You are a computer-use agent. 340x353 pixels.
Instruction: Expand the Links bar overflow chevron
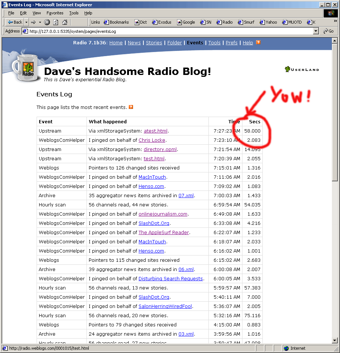[x=335, y=22]
